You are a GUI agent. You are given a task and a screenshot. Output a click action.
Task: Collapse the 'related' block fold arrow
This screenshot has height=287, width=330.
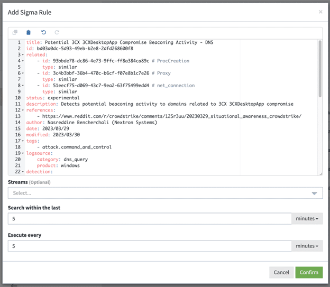(x=23, y=54)
